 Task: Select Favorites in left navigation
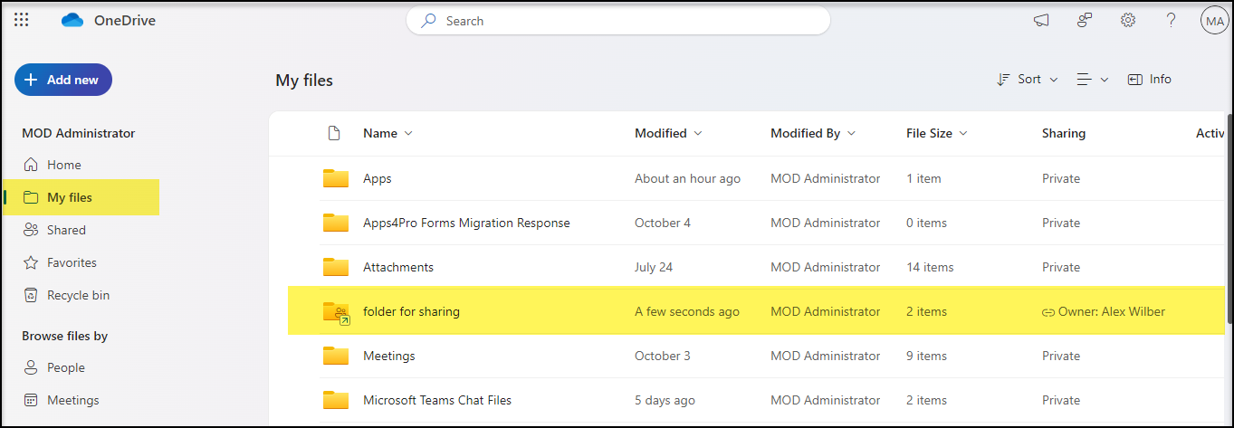pos(72,262)
